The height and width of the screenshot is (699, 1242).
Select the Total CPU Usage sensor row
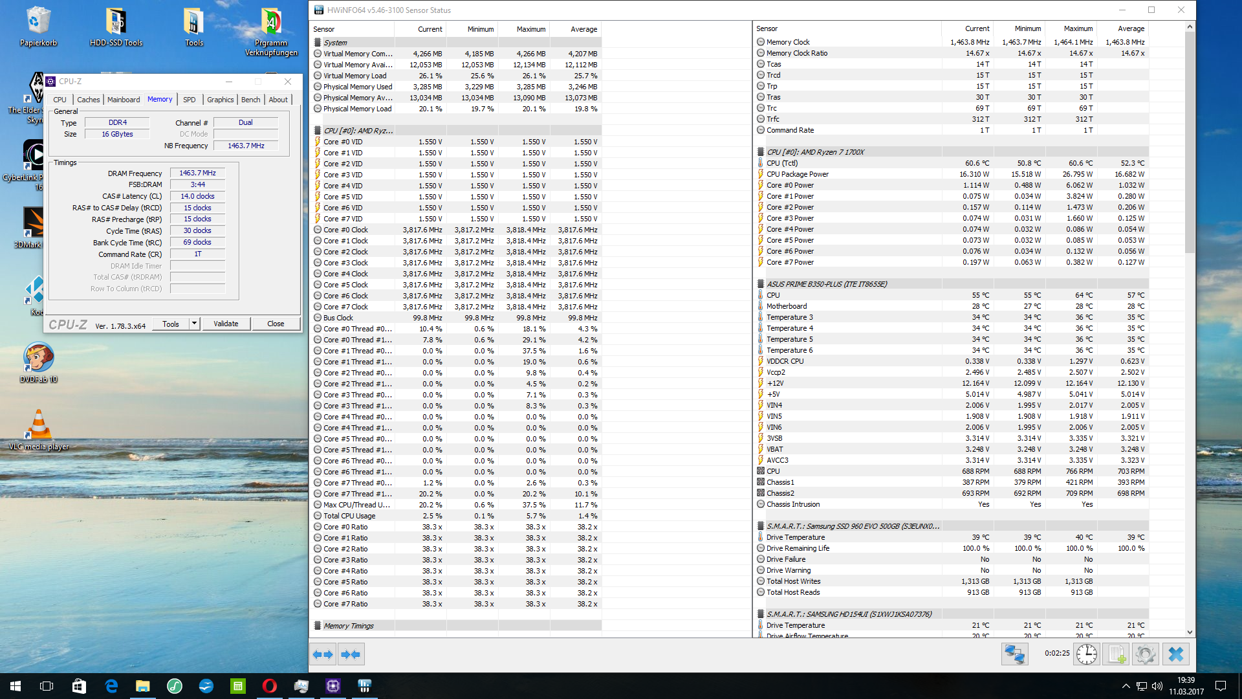point(349,516)
